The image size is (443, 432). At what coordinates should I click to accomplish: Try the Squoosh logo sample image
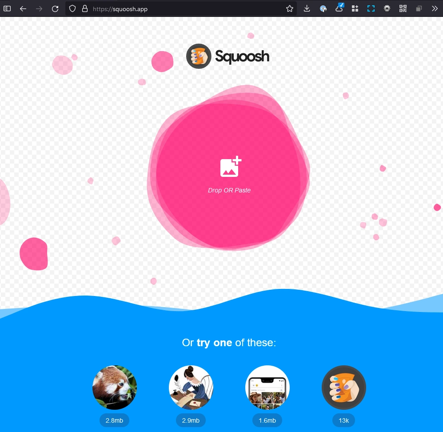tap(344, 388)
